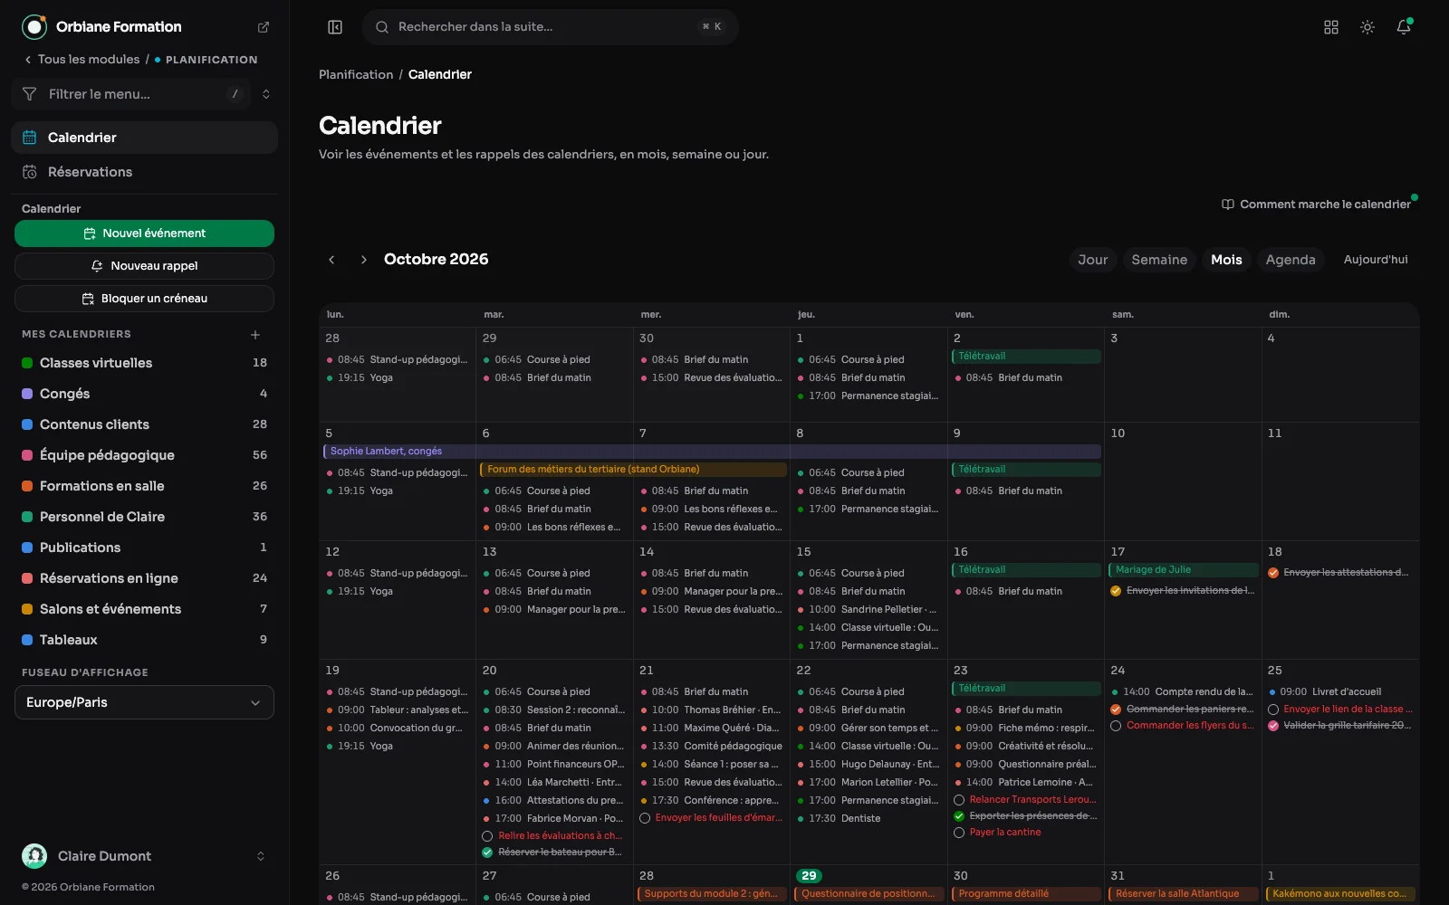Open the external link icon beside Orbiane Formation
The width and height of the screenshot is (1449, 905).
(x=264, y=27)
